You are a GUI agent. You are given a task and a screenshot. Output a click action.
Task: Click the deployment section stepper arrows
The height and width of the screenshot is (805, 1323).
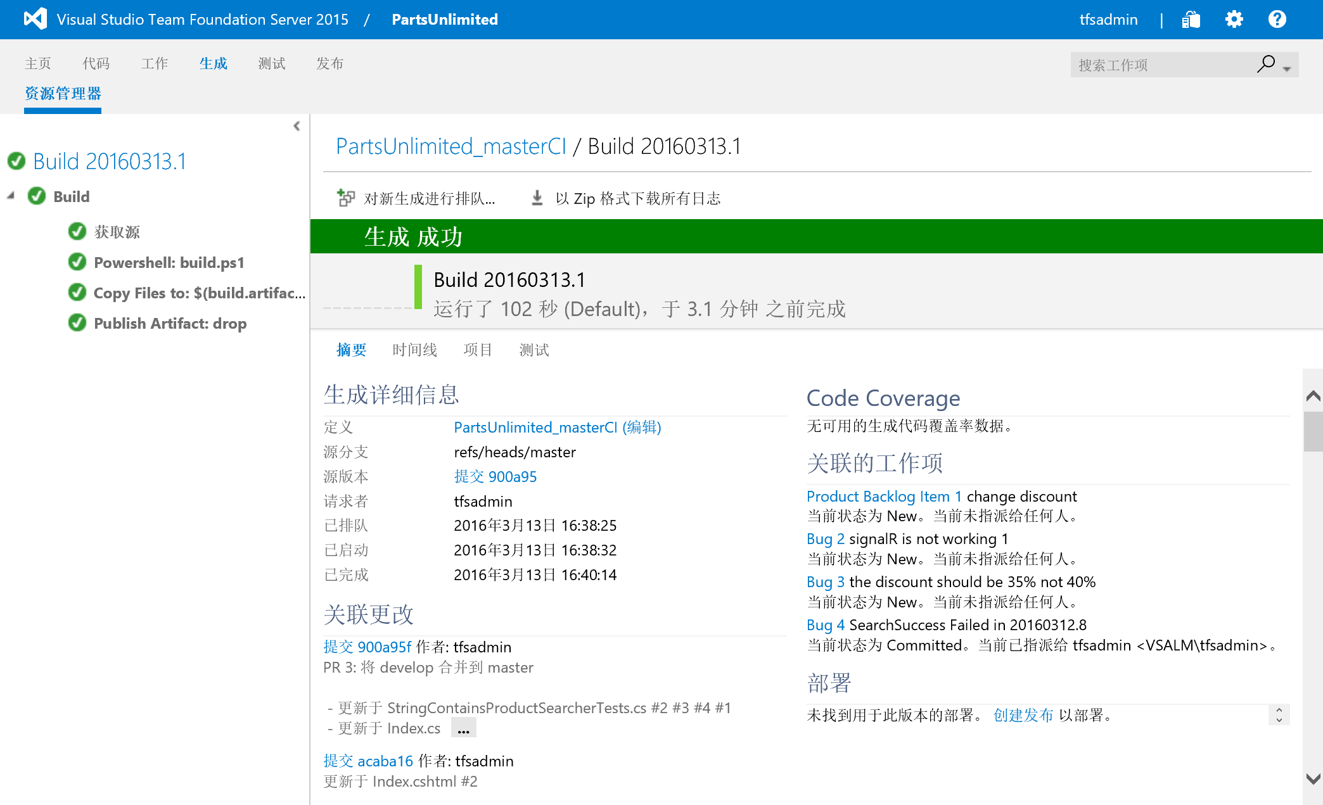click(x=1279, y=715)
